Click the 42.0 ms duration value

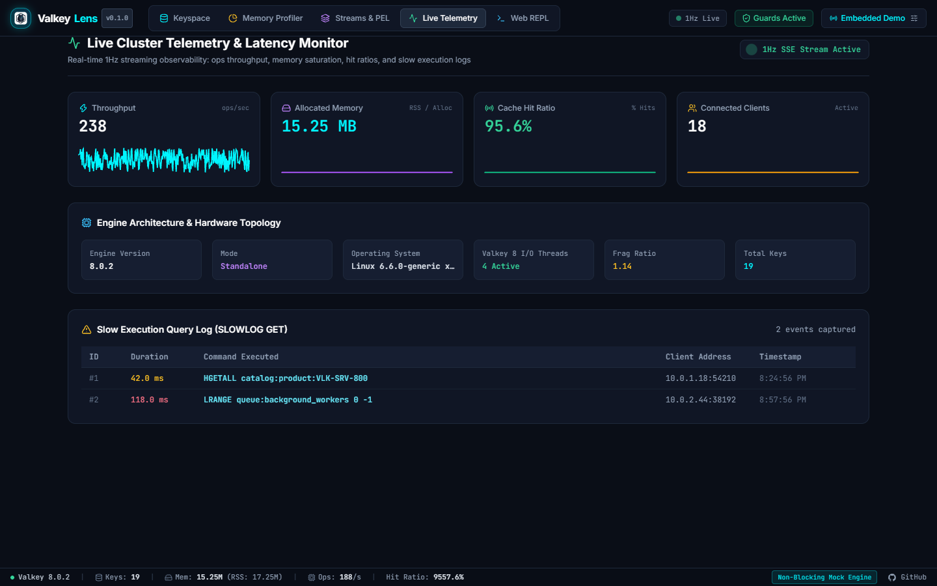coord(147,378)
